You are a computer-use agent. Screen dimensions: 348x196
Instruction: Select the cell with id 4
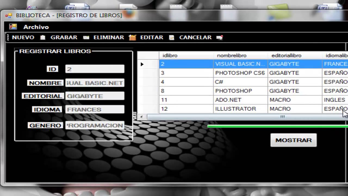[x=186, y=82]
